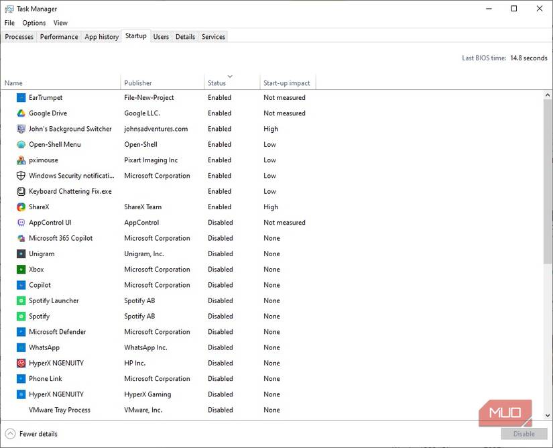Select the HyperX NGENUITY icon
The height and width of the screenshot is (448, 553).
tap(21, 363)
